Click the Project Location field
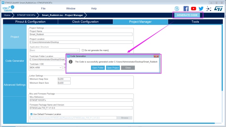The width and height of the screenshot is (226, 127). click(x=81, y=42)
